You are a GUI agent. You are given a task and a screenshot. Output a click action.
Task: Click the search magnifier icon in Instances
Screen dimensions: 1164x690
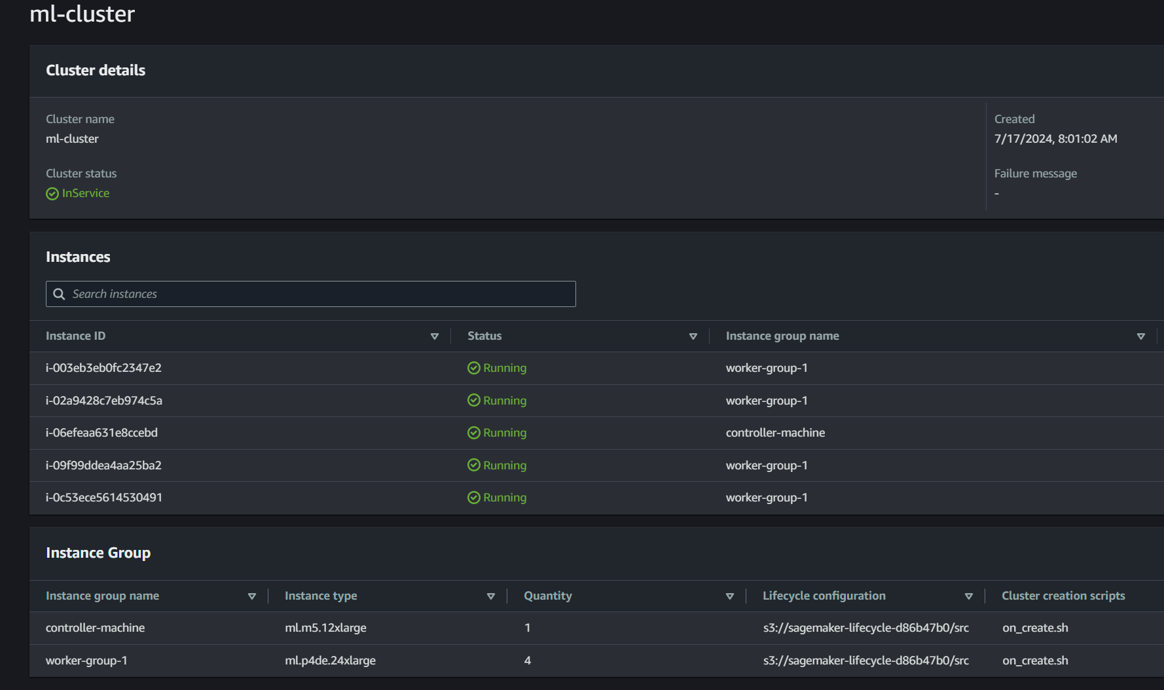click(x=59, y=294)
